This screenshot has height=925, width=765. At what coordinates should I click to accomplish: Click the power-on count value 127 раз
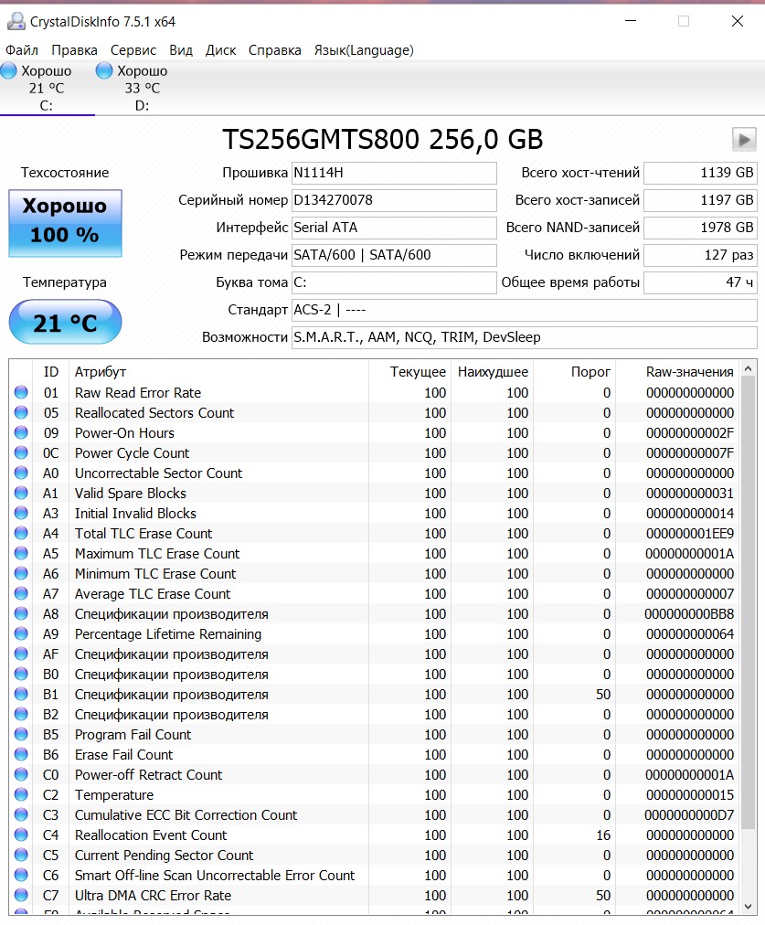click(700, 255)
